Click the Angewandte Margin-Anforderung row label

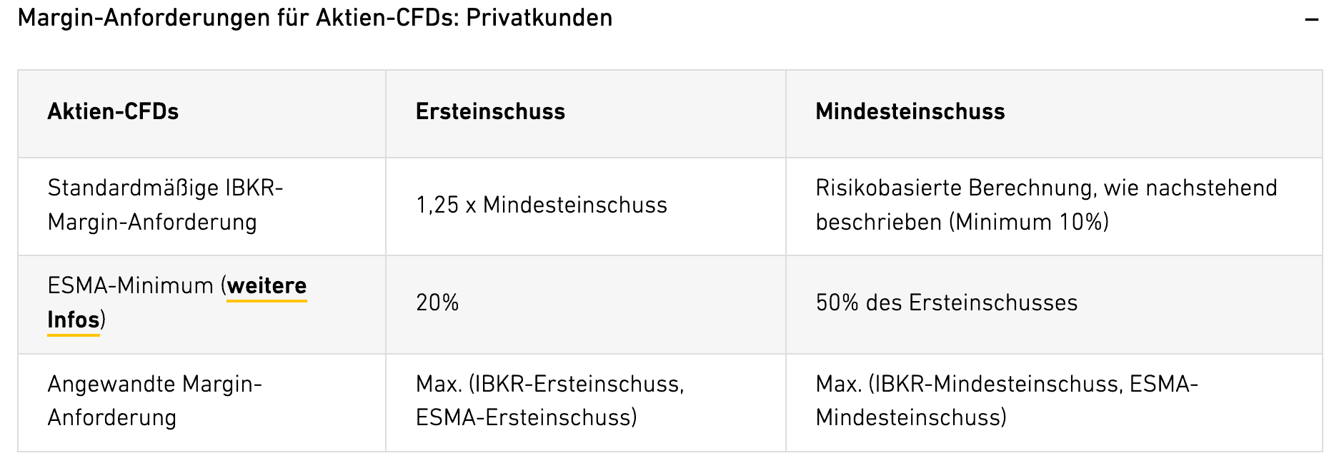click(x=154, y=401)
